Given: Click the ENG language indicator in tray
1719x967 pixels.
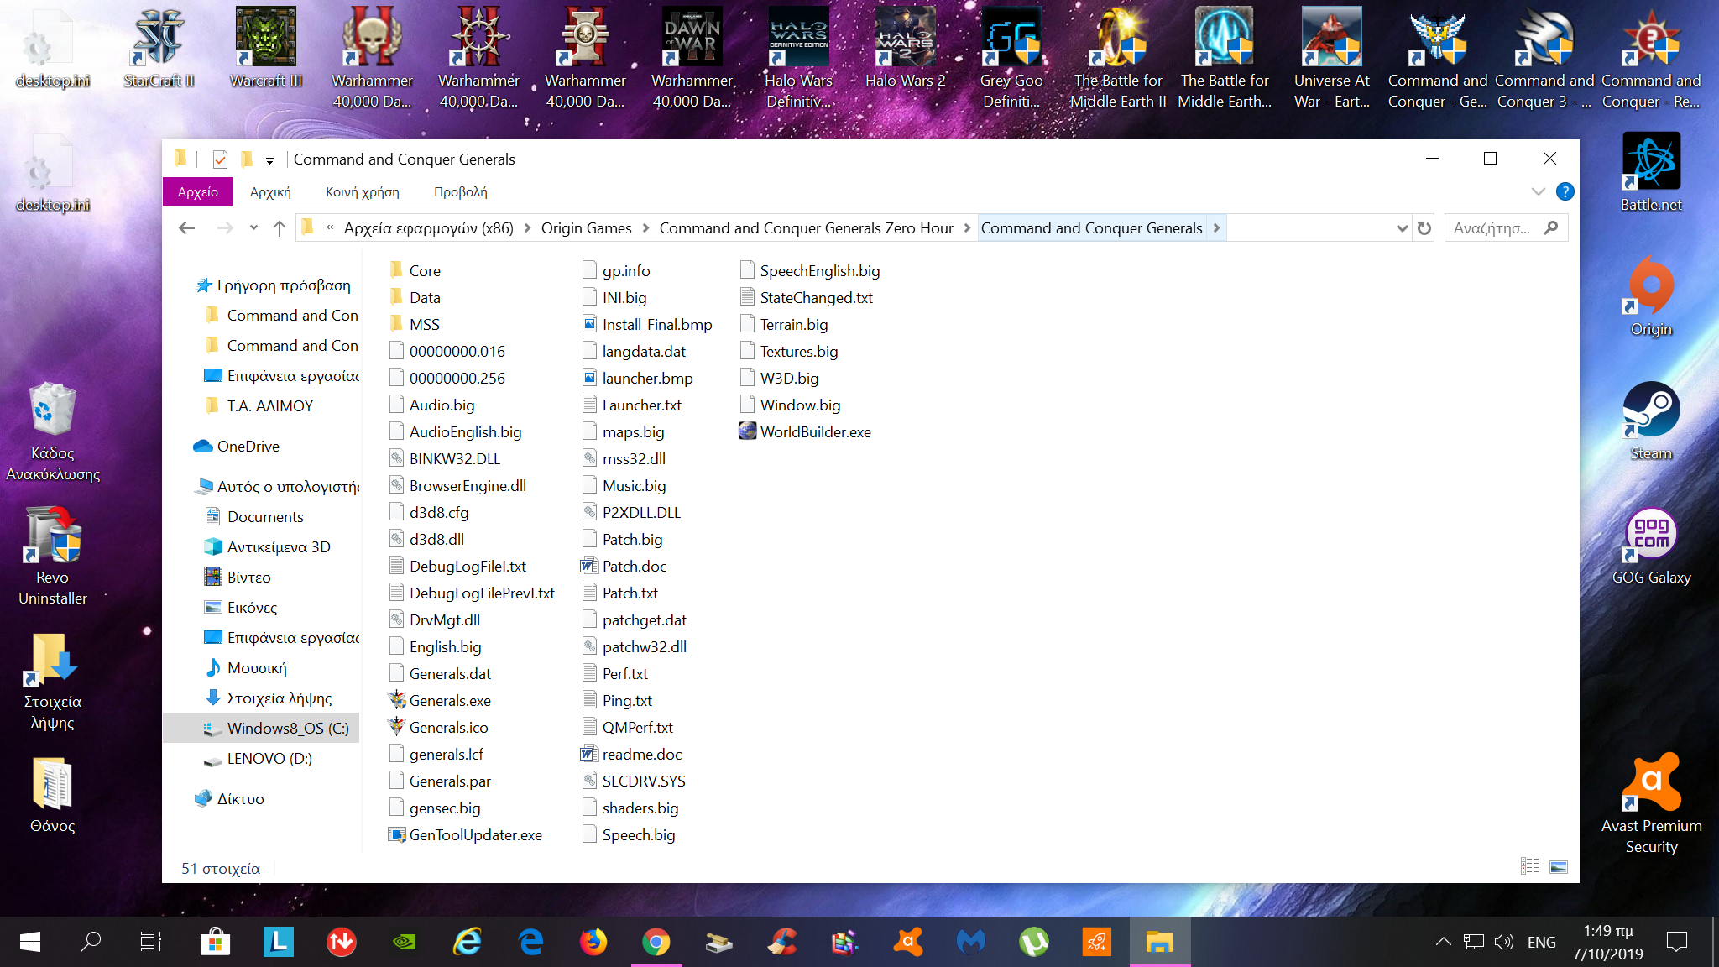Looking at the screenshot, I should tap(1541, 942).
